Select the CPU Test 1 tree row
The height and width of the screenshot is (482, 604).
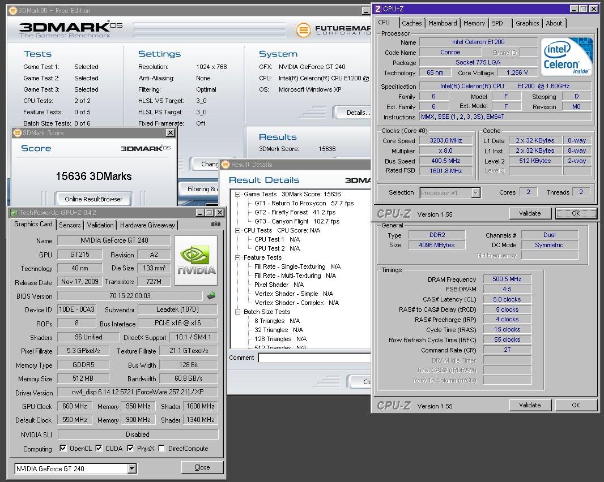tap(277, 239)
